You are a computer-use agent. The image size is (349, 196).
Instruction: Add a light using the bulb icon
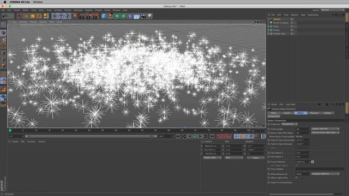pos(149,16)
